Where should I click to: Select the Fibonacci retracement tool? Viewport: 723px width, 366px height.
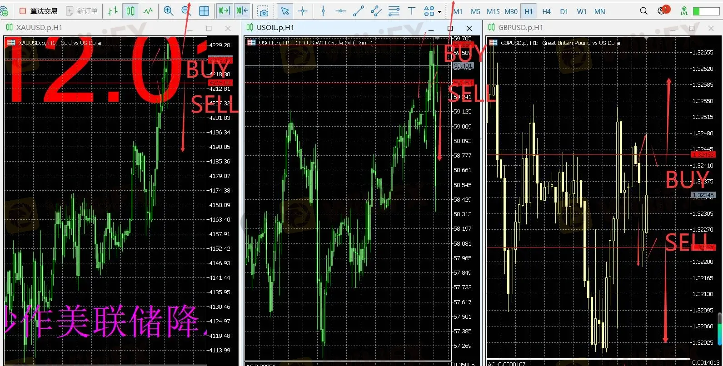click(394, 11)
